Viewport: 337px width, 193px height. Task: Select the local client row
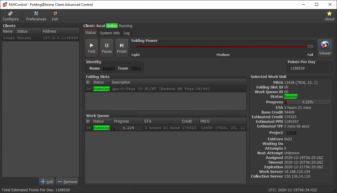click(41, 38)
